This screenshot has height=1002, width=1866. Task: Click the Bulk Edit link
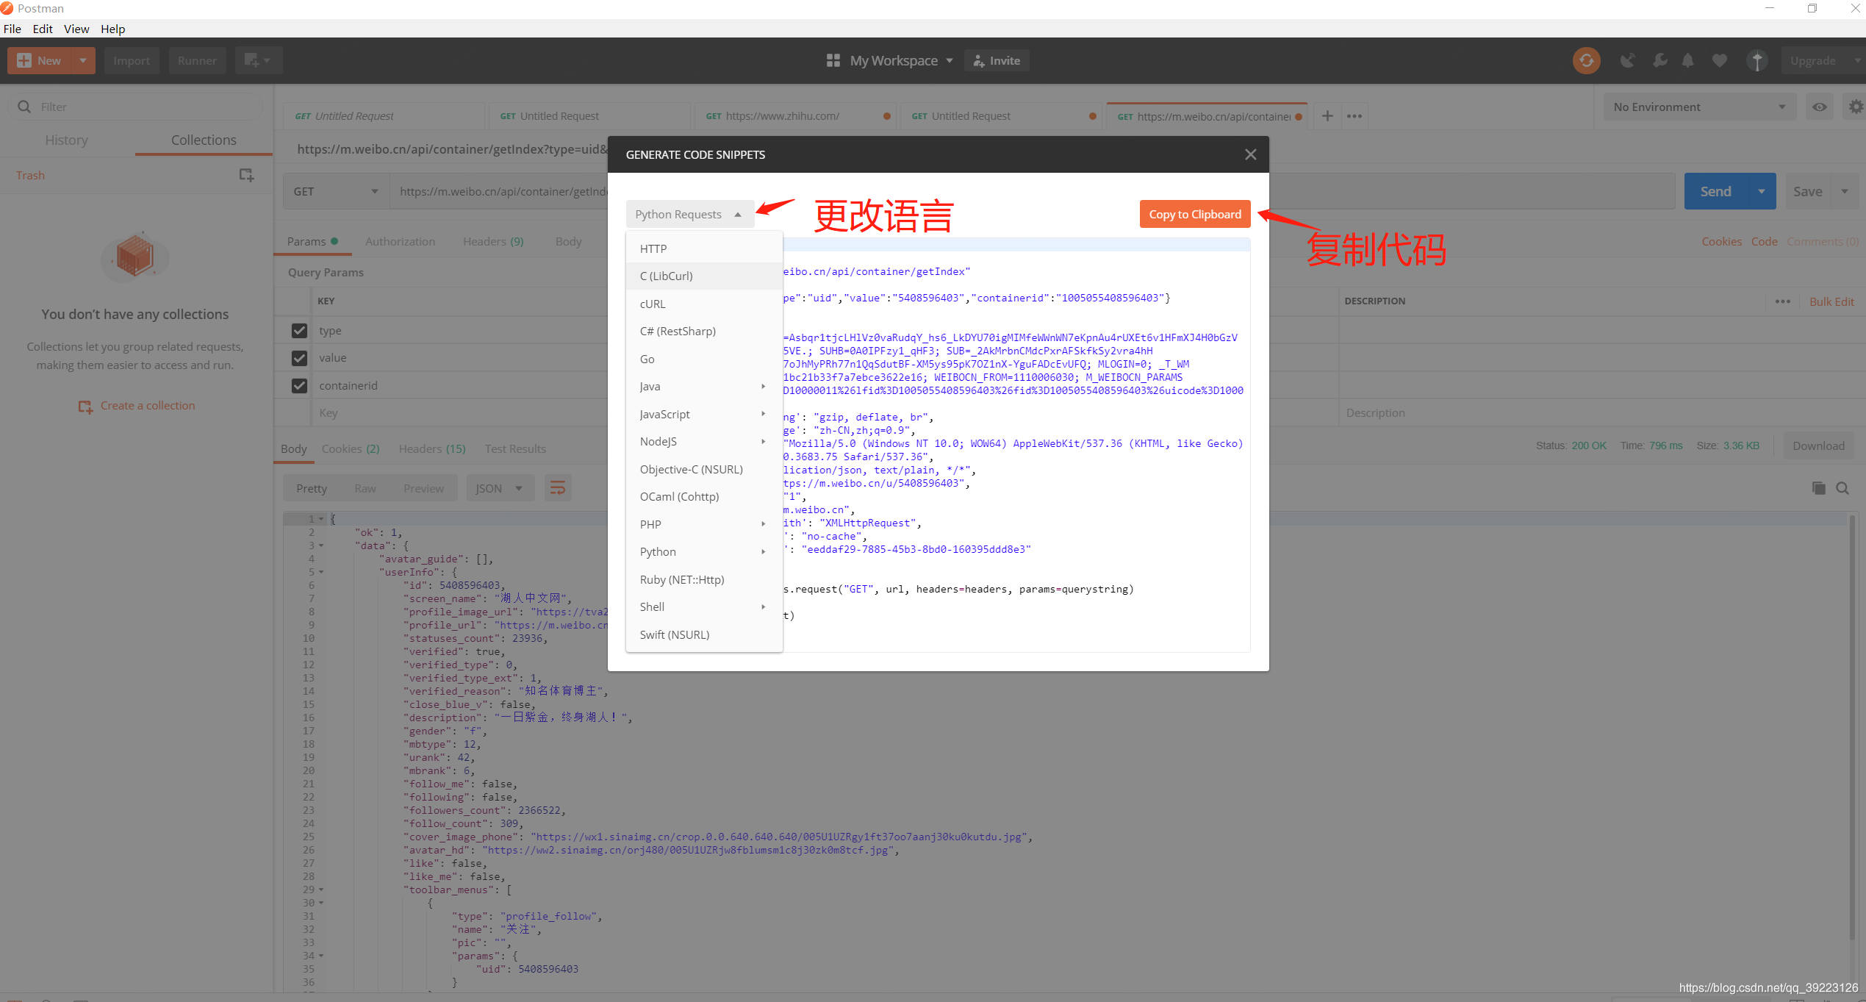tap(1831, 301)
